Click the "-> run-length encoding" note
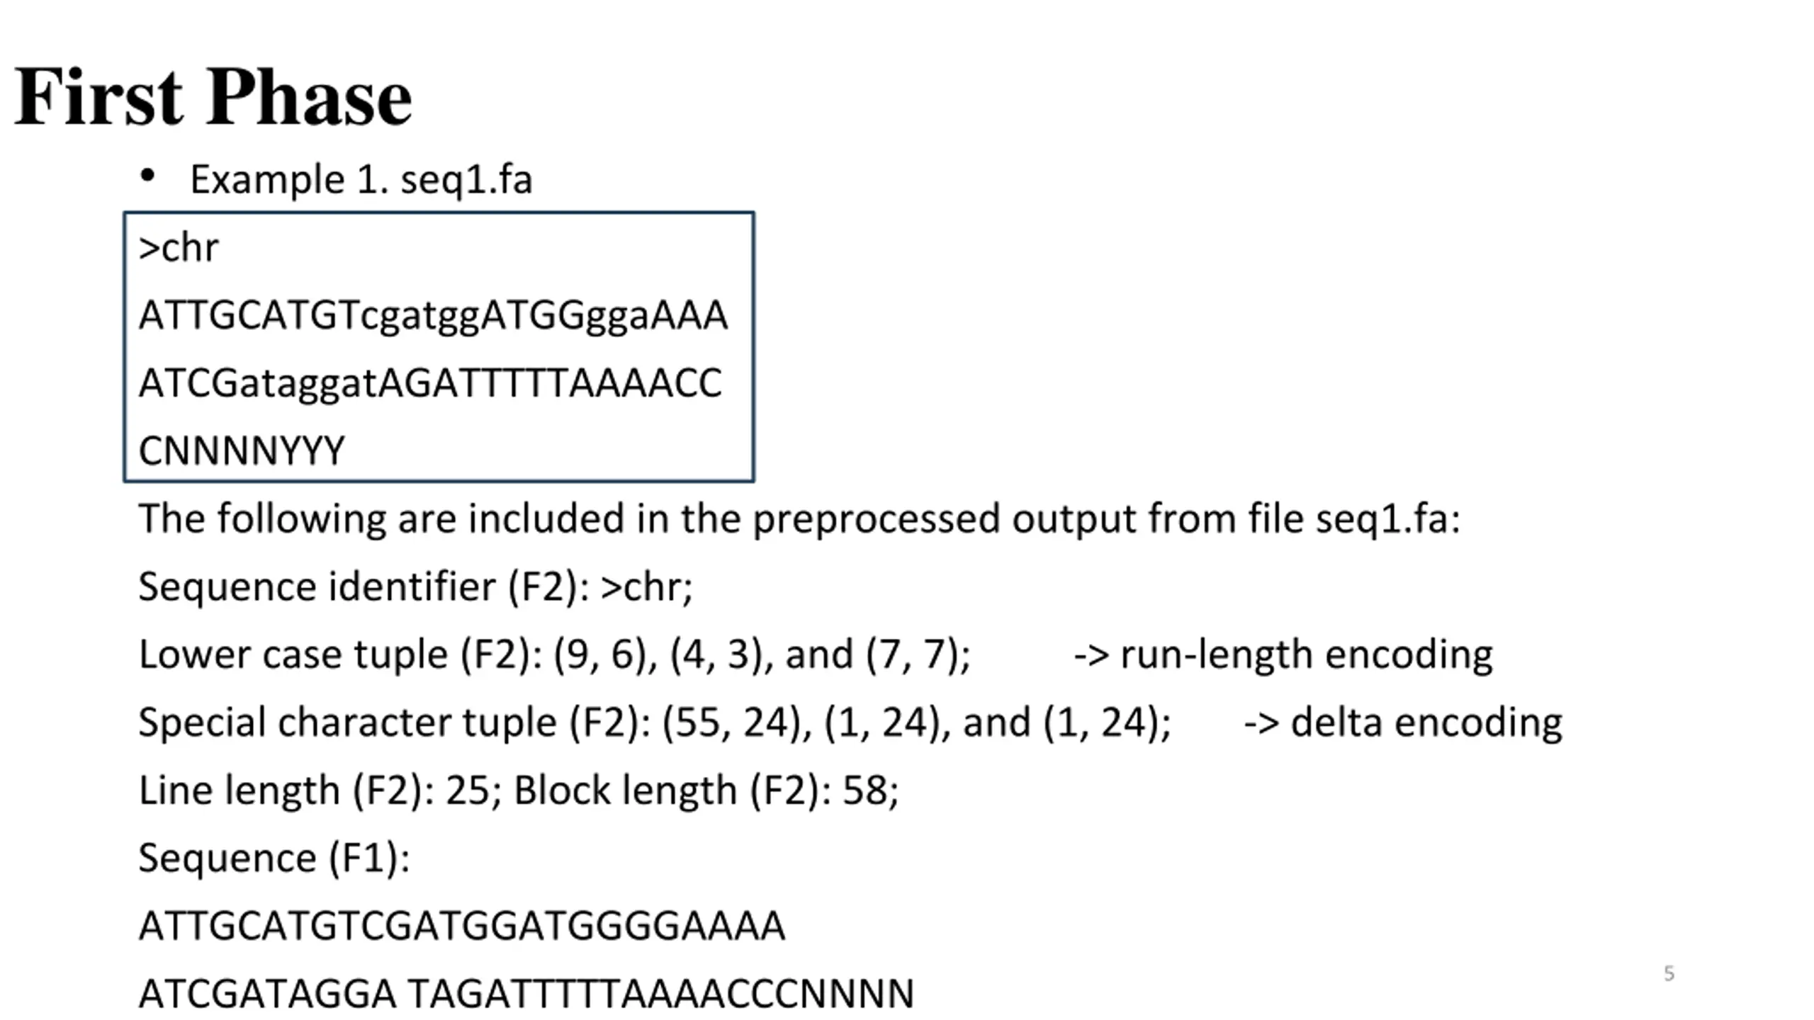Viewport: 1814px width, 1020px height. 1283,654
